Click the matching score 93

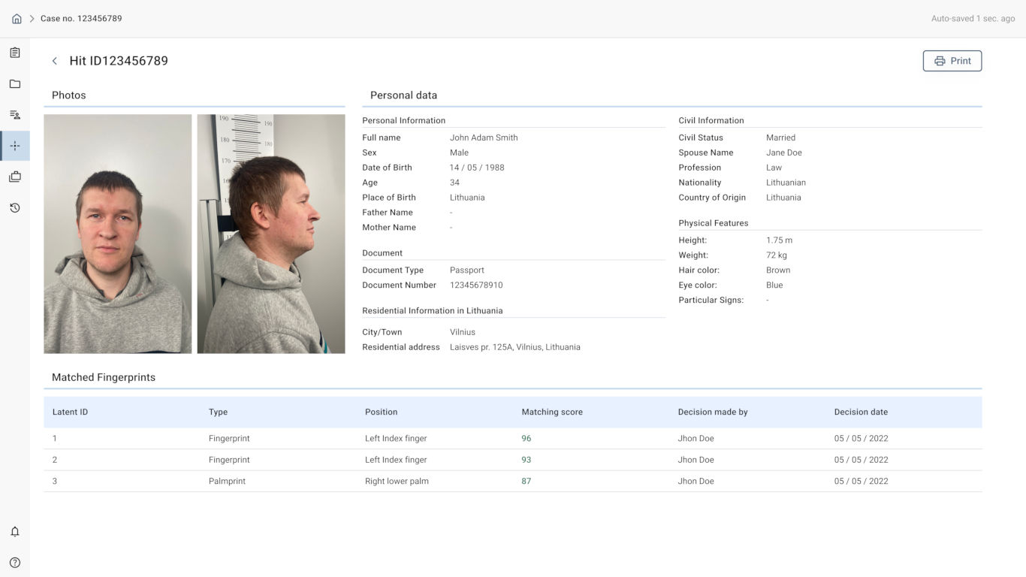click(x=527, y=460)
